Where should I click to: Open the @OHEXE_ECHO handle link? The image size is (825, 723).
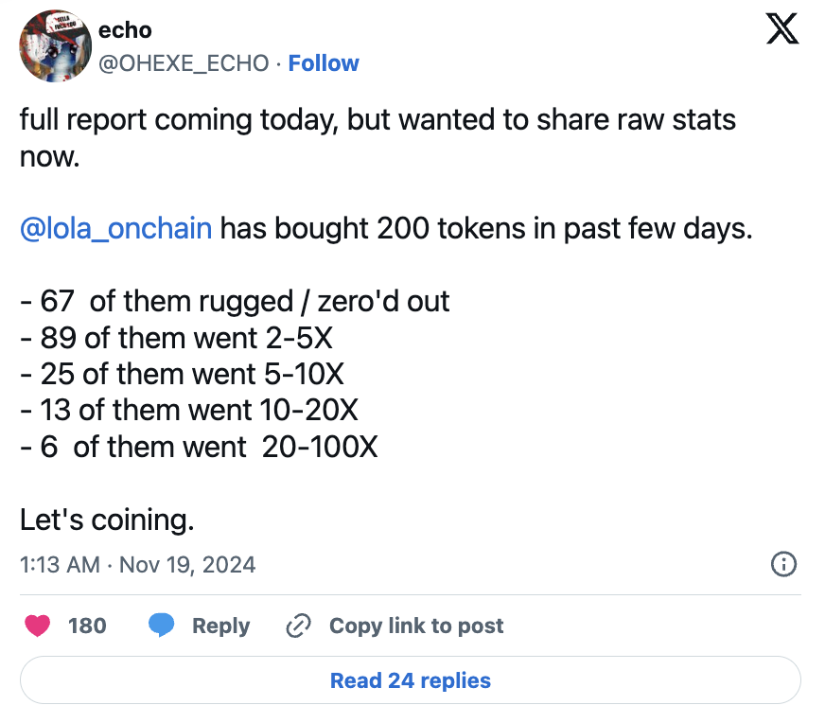coord(184,63)
